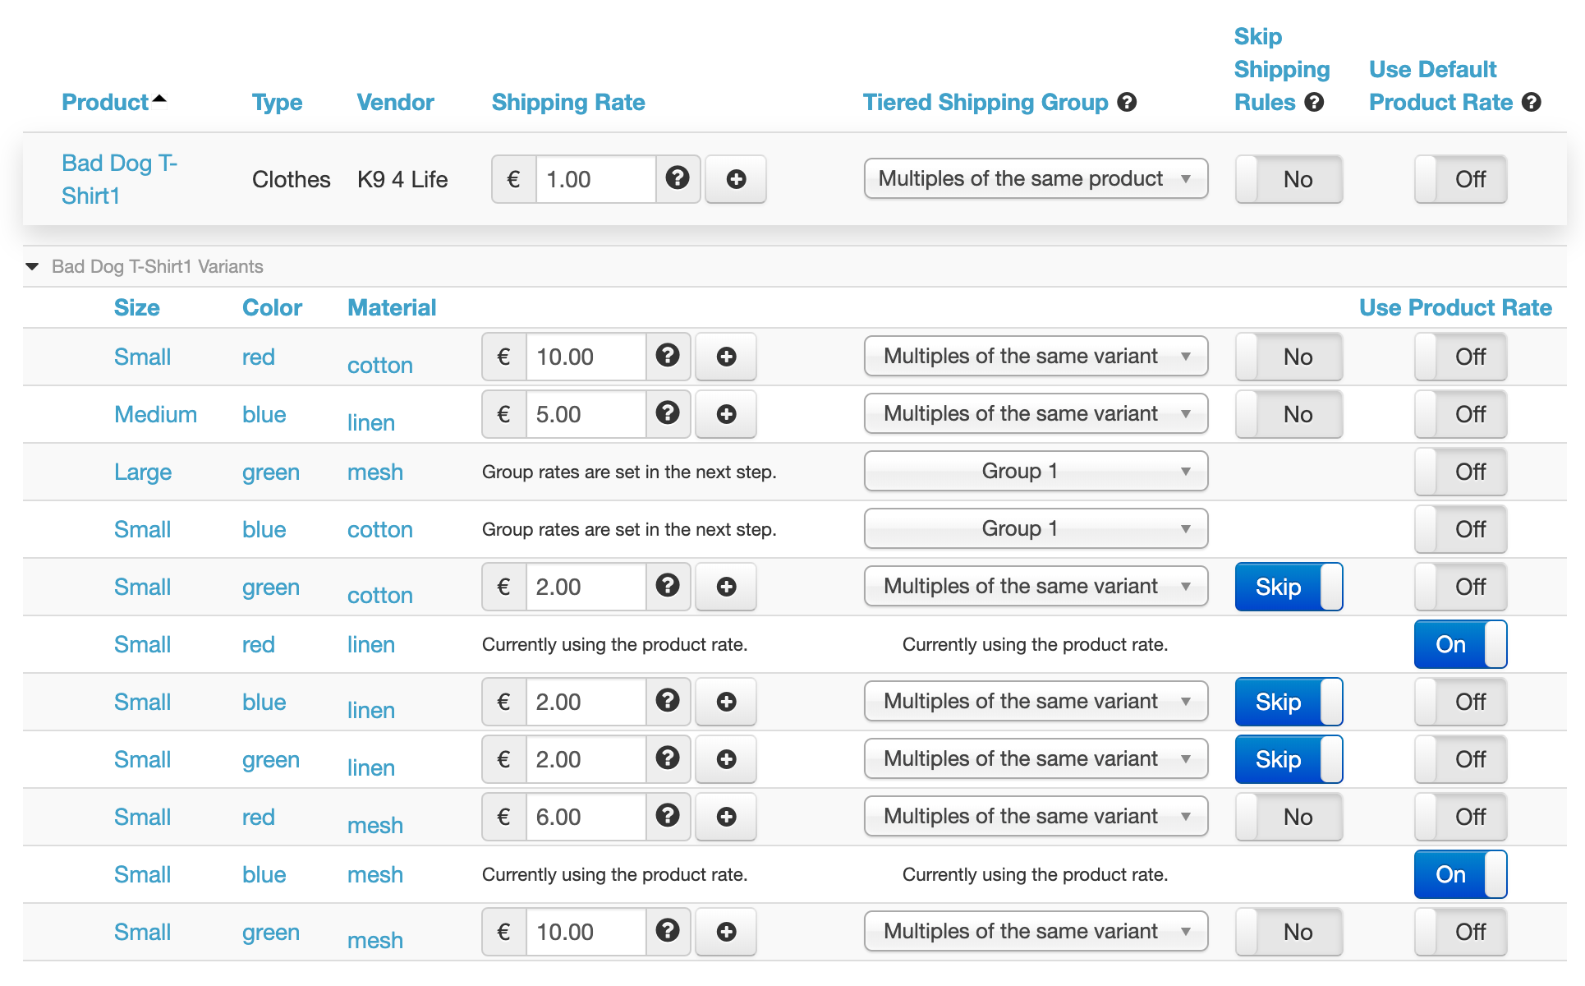Sort by Product column header

[x=105, y=103]
